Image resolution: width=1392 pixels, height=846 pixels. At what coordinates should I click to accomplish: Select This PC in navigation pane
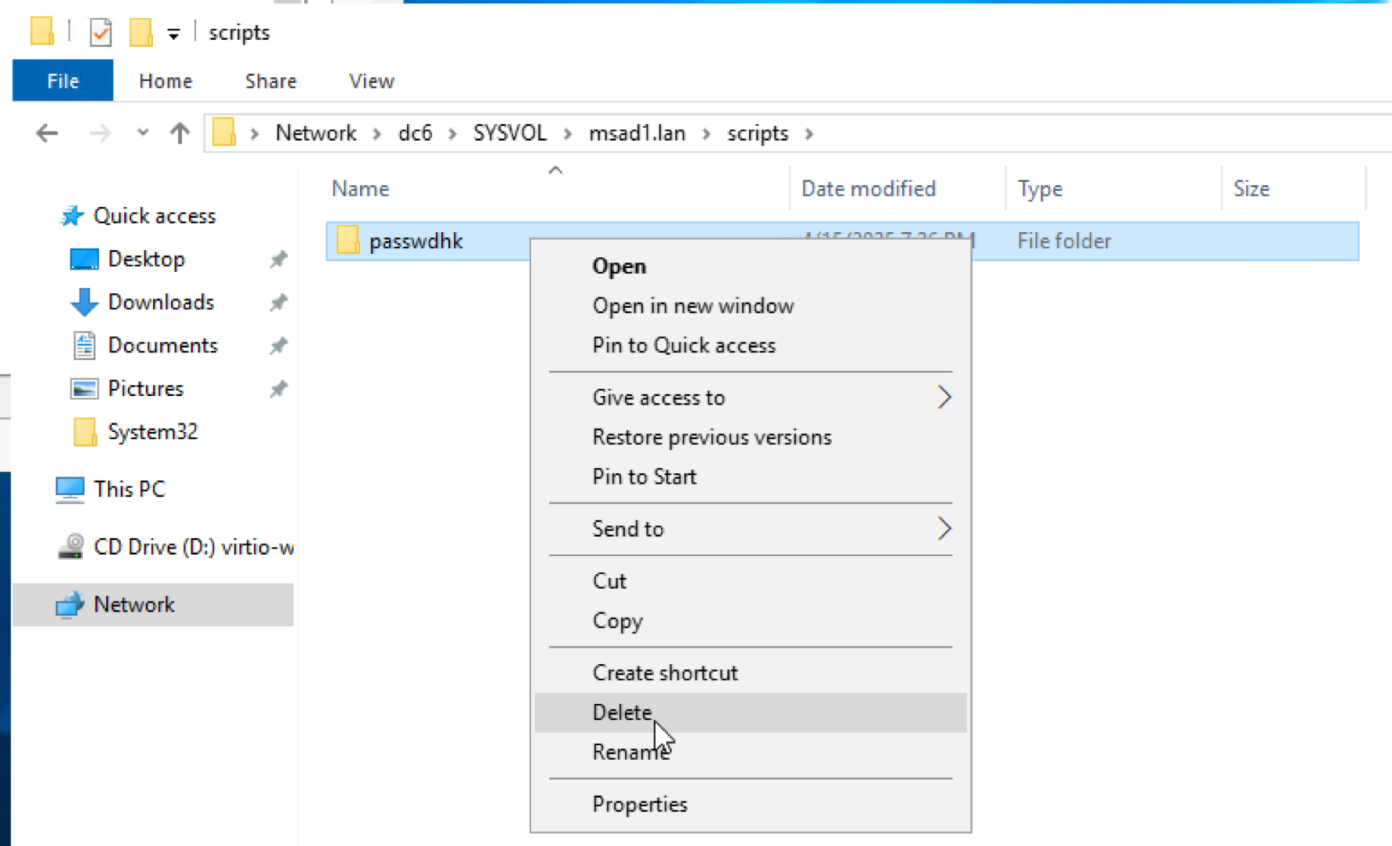pyautogui.click(x=129, y=489)
